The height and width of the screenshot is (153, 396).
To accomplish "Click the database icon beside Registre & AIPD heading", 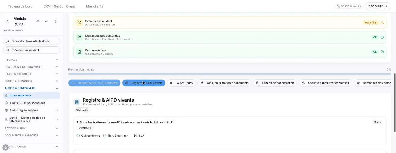I will click(x=77, y=102).
